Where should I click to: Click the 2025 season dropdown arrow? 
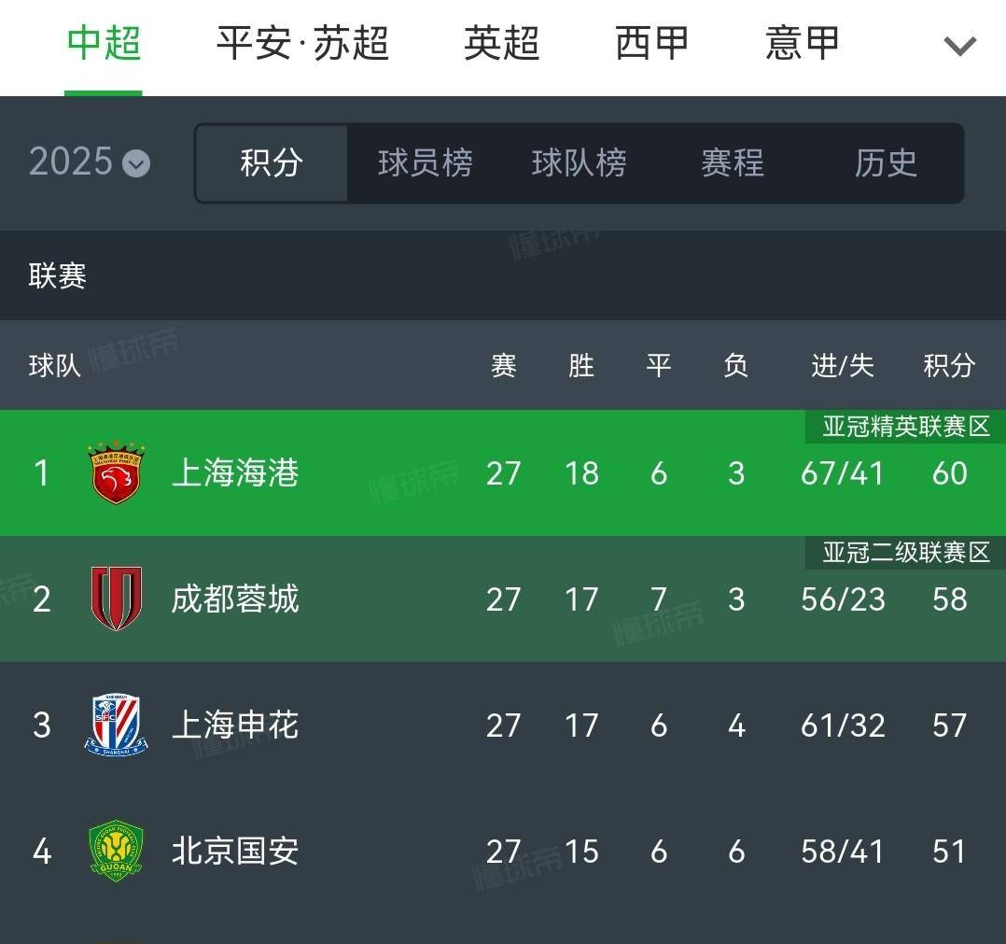pos(135,164)
